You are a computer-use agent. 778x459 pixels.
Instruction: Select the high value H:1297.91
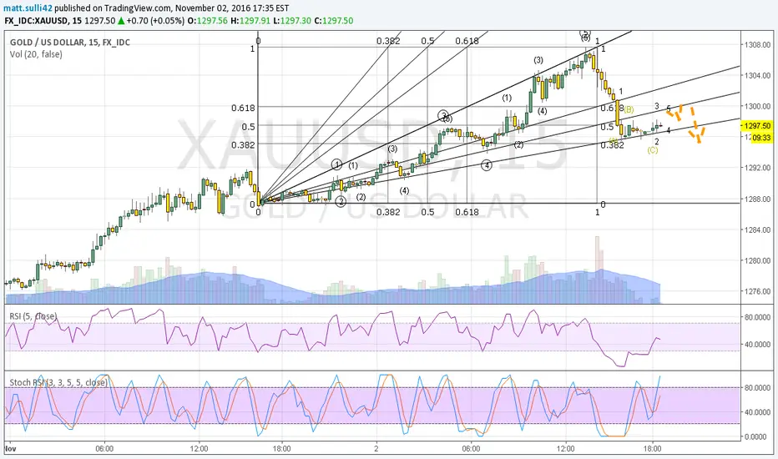click(x=250, y=21)
